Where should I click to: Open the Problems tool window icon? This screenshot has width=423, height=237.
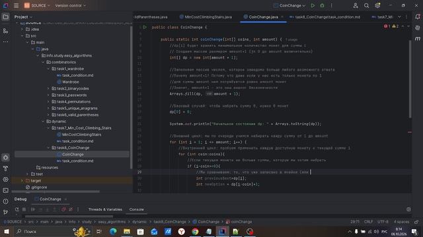coord(5,201)
